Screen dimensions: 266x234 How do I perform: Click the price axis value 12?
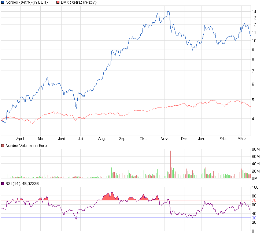pos(254,25)
